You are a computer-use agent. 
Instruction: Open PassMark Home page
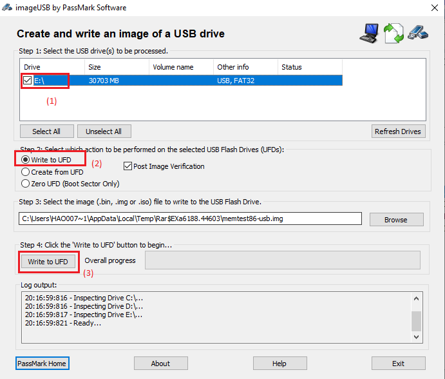(43, 364)
